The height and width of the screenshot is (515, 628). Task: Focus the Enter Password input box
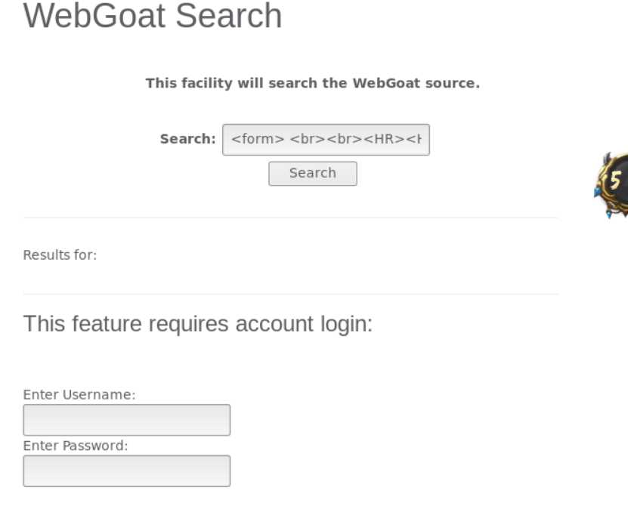coord(126,471)
